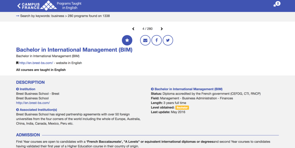This screenshot has height=148, width=295.
Task: Open favorites star counter in header
Action: tap(277, 4)
